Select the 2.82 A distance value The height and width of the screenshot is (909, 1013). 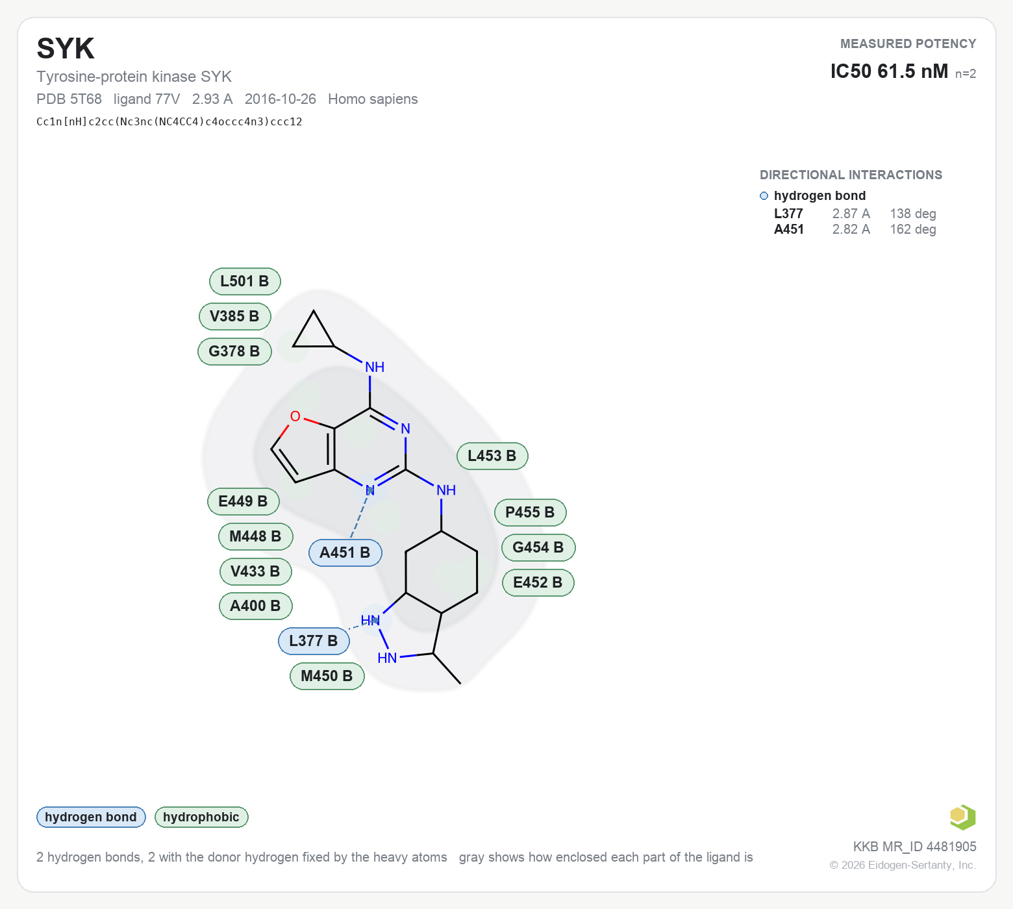coord(851,229)
